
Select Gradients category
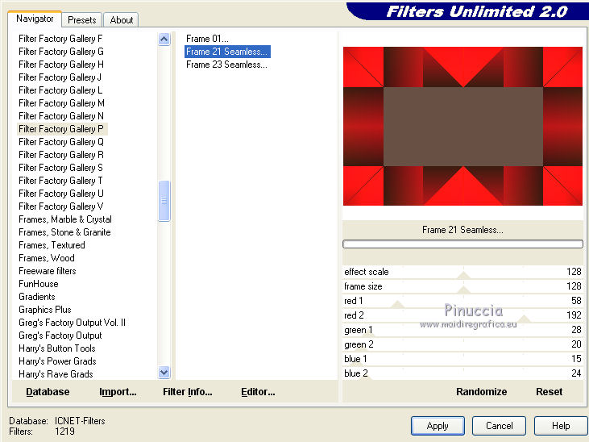click(37, 297)
